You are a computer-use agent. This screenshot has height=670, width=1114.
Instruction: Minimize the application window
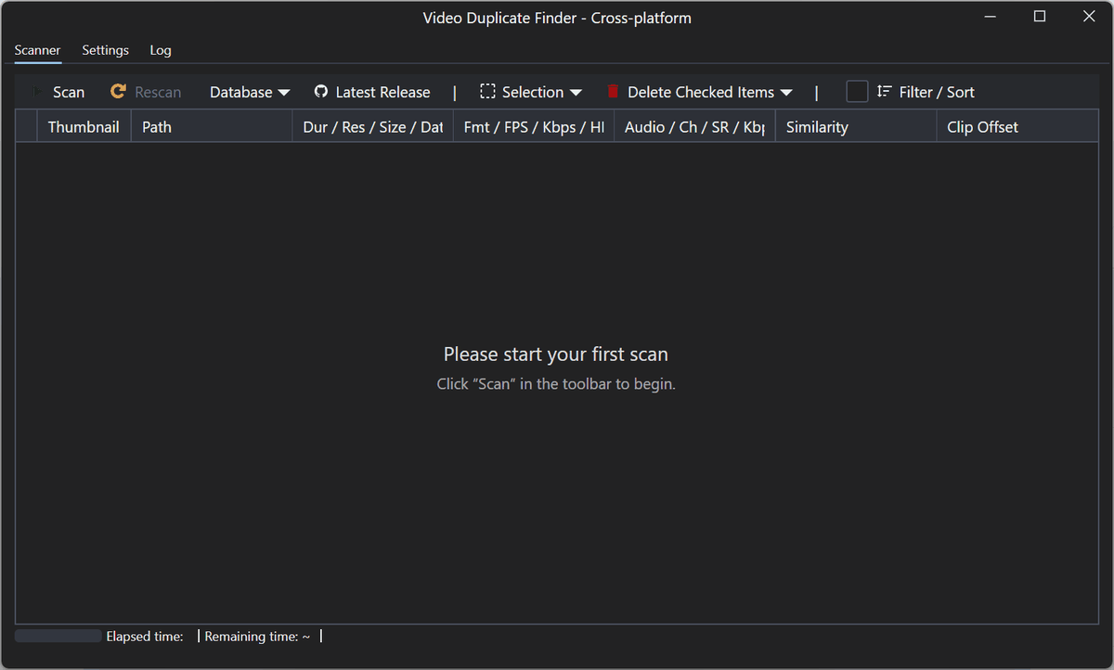tap(990, 17)
